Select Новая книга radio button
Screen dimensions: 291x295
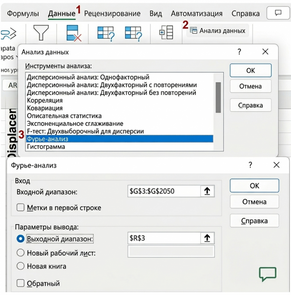[20, 266]
